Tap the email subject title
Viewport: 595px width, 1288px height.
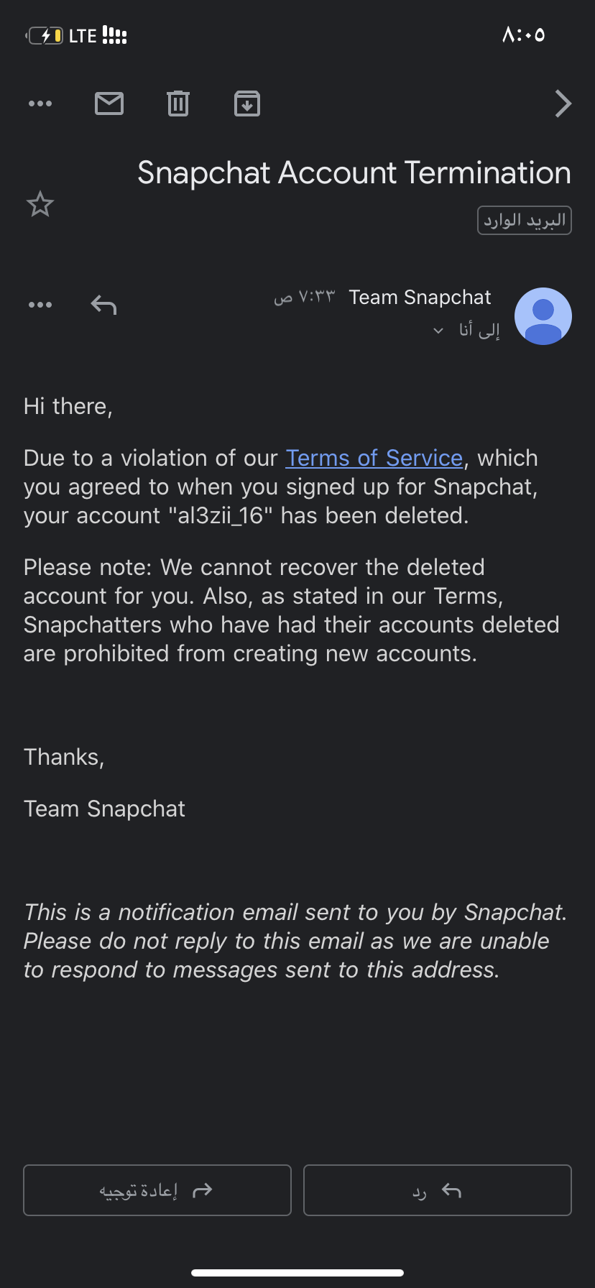coord(354,173)
